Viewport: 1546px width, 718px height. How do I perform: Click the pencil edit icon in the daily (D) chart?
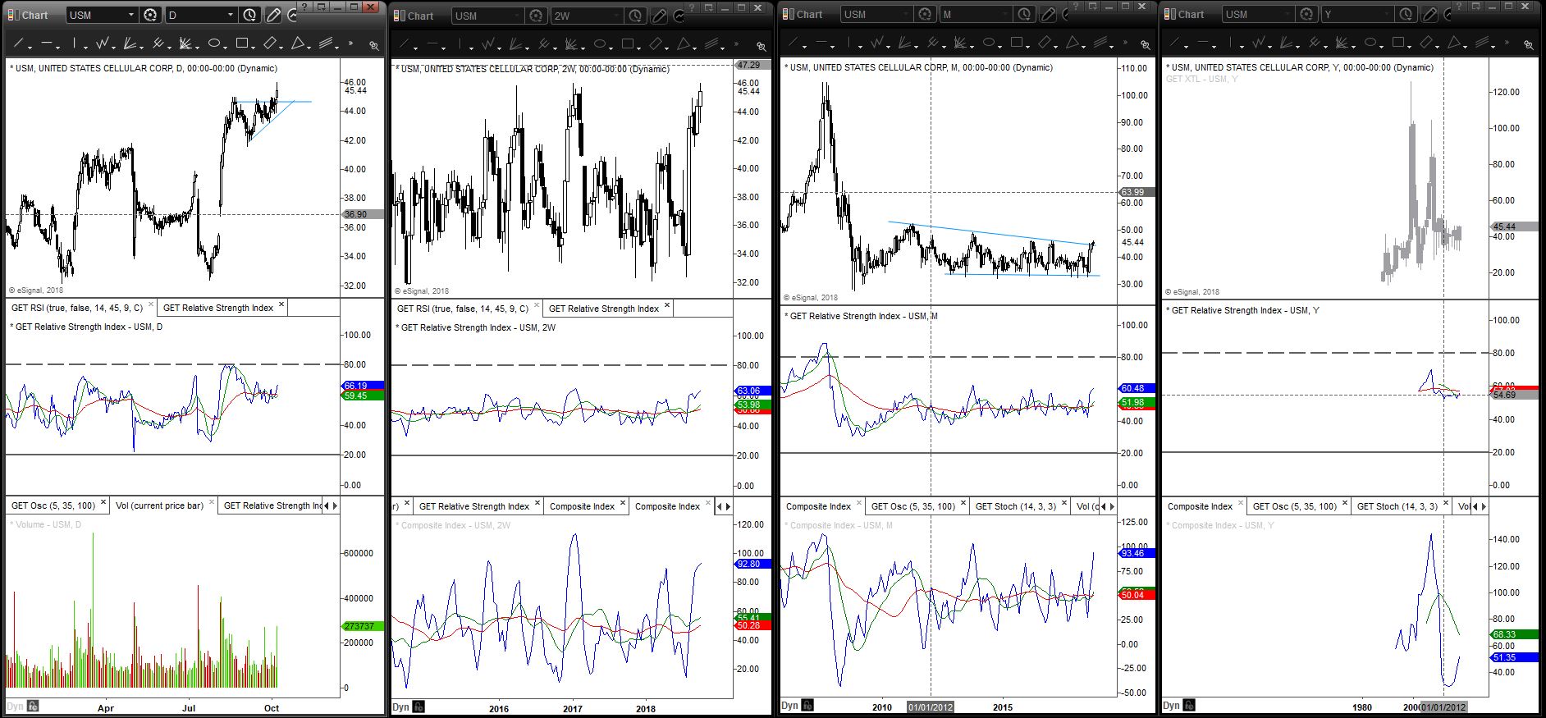[273, 15]
